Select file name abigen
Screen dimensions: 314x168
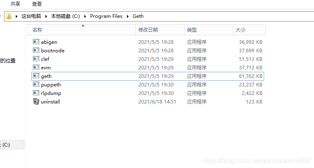(x=49, y=42)
